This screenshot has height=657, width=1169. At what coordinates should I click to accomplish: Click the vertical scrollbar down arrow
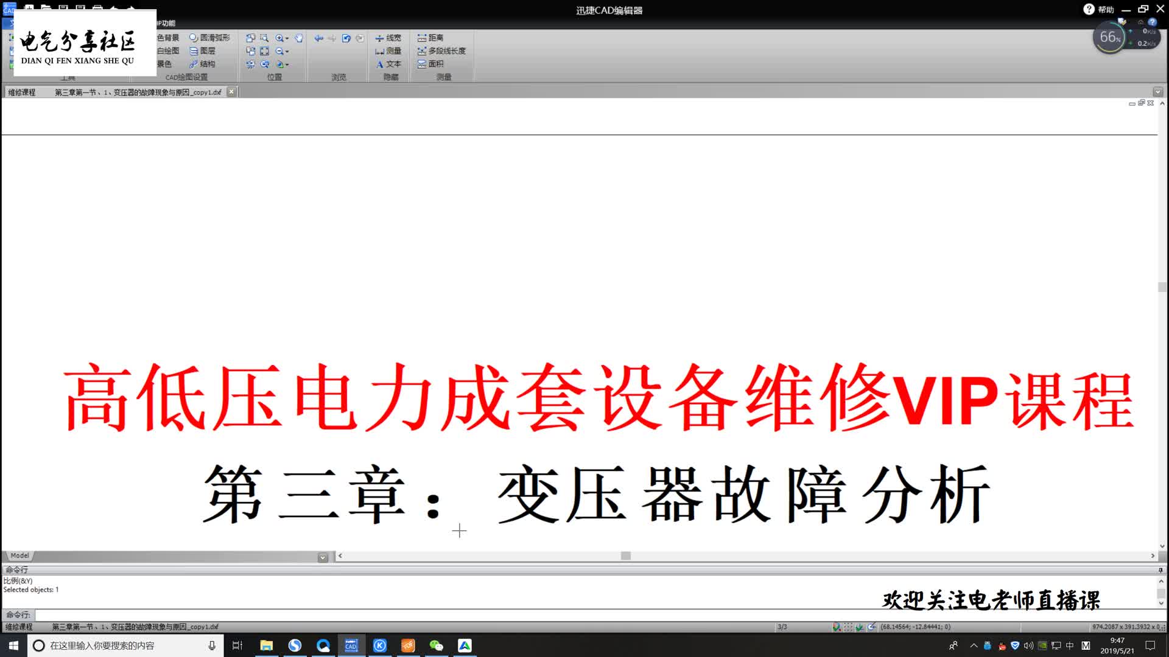1162,546
